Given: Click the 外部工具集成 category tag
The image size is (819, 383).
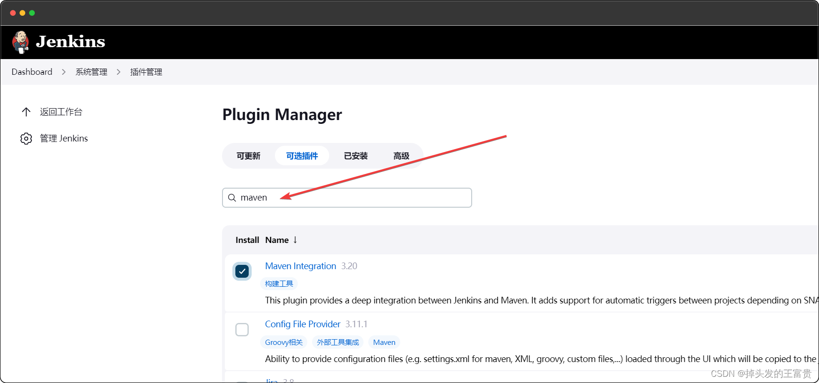Looking at the screenshot, I should point(338,343).
